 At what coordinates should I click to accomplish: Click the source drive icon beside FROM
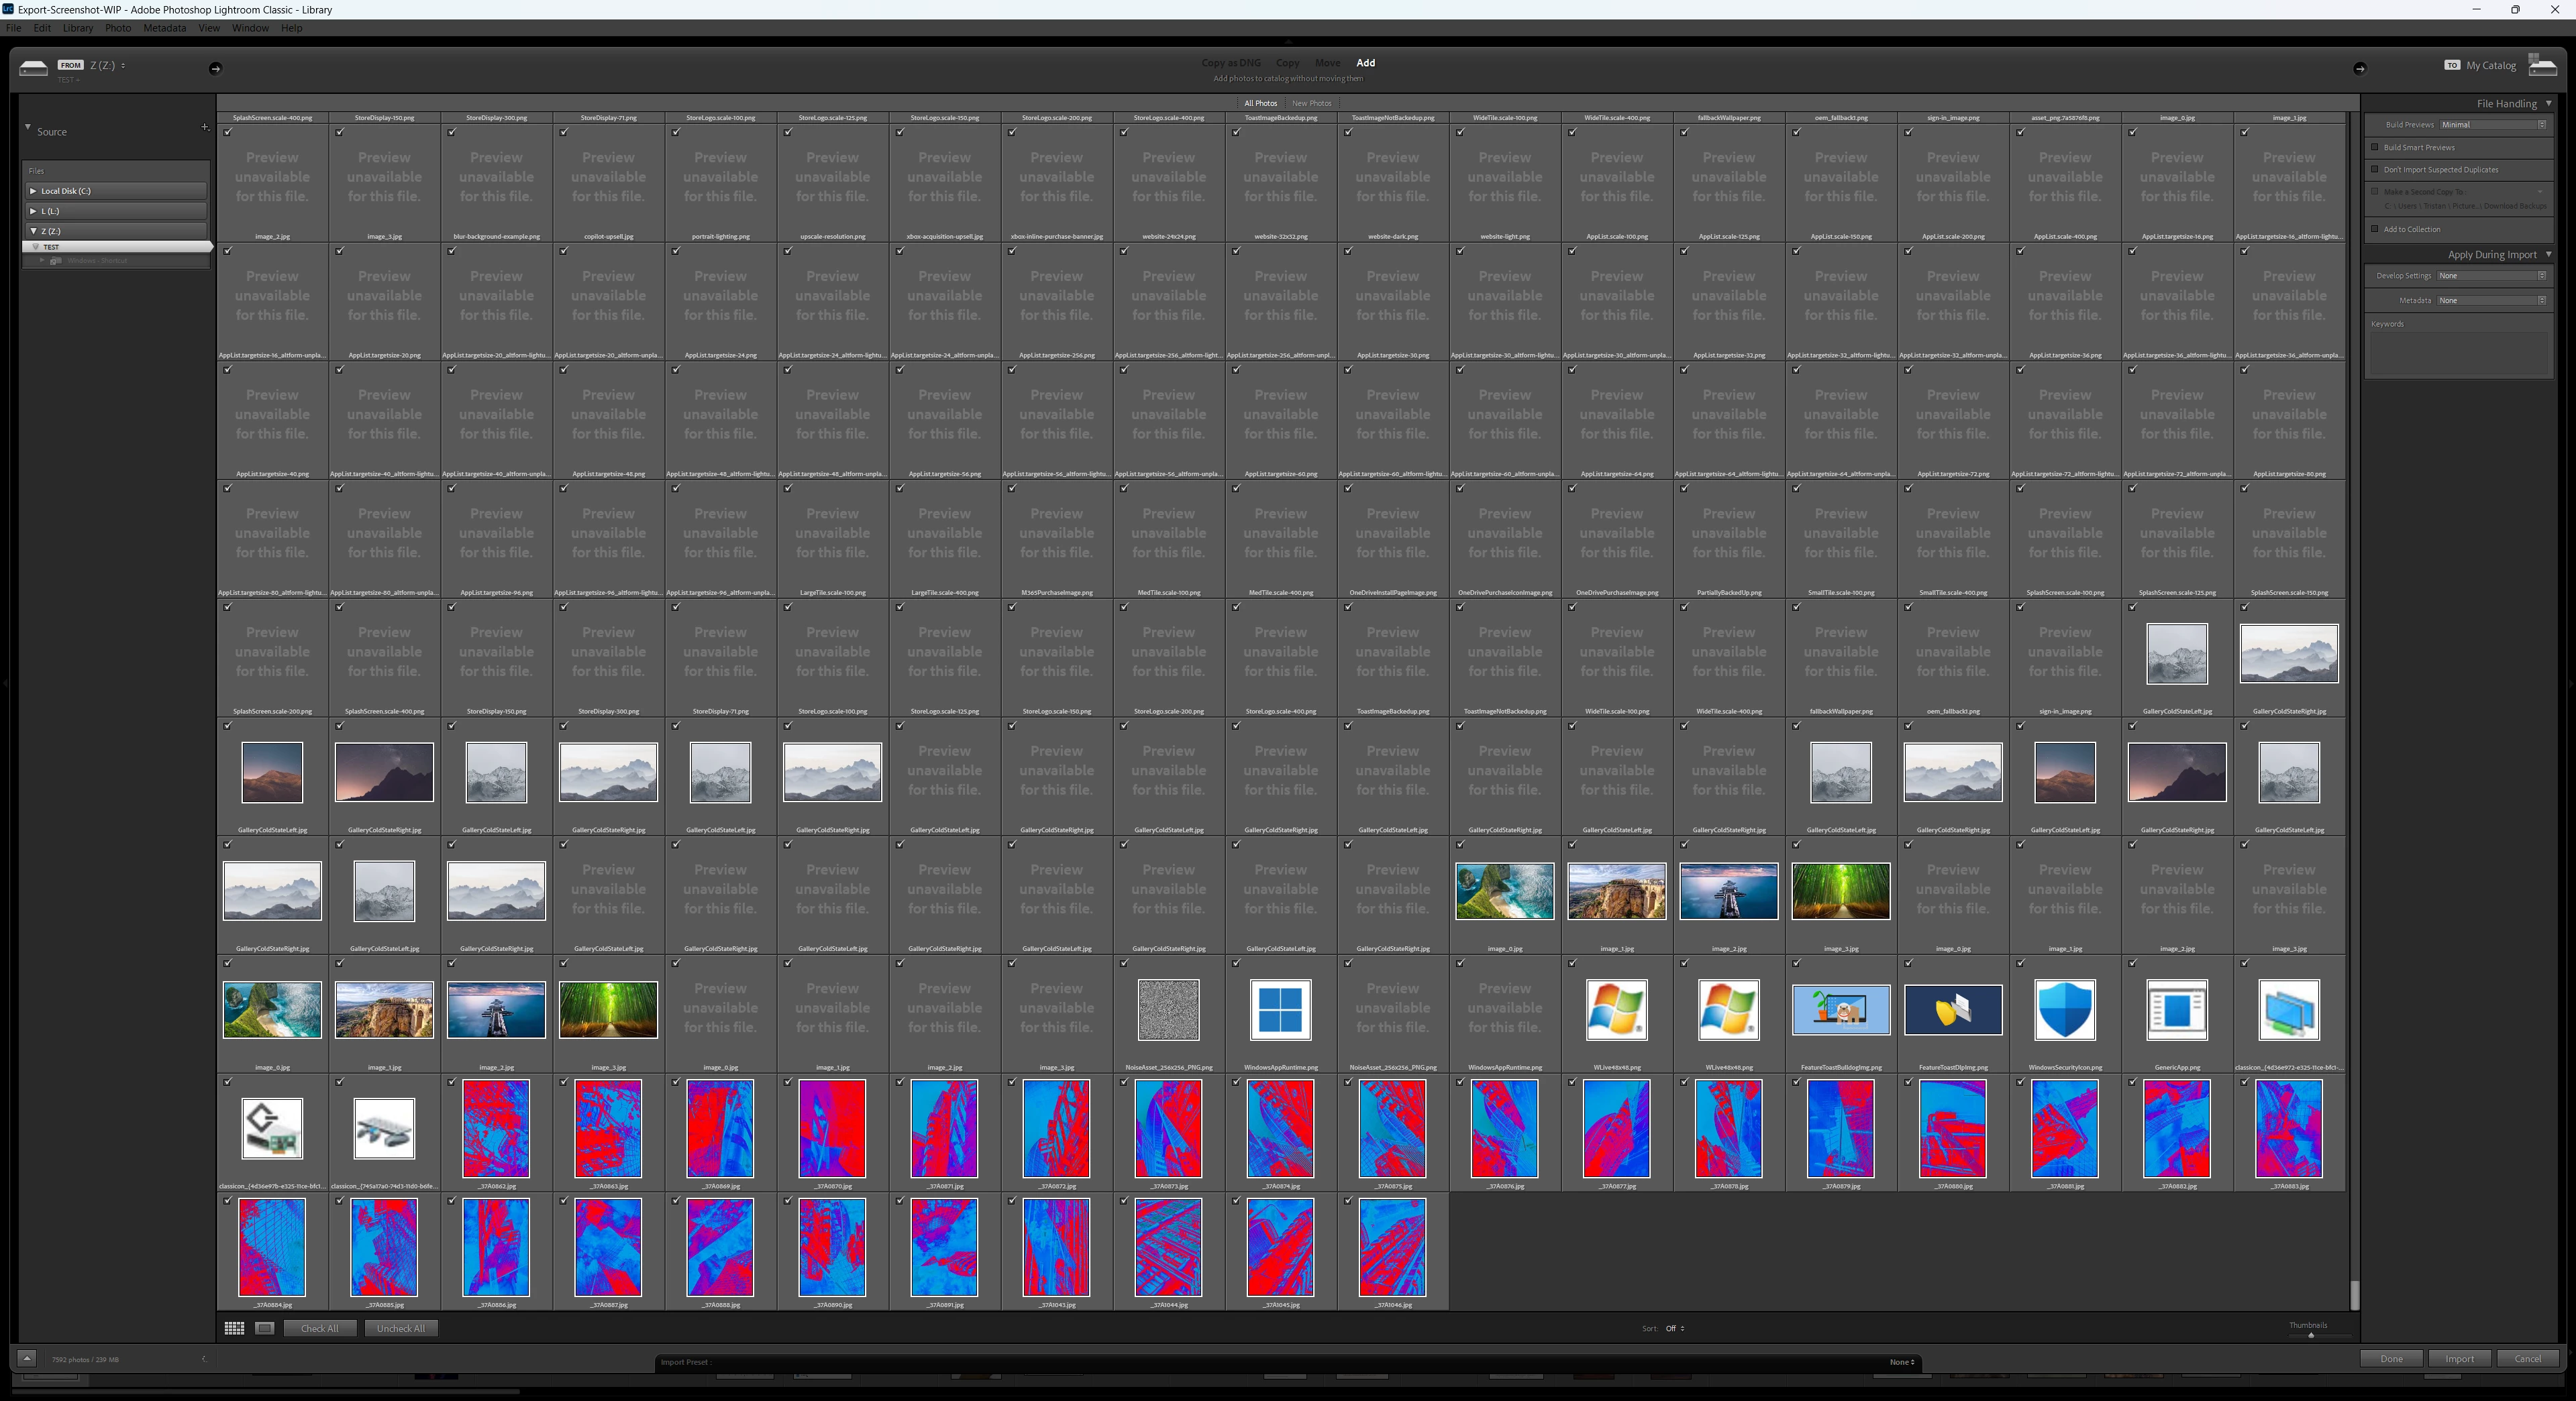click(x=33, y=68)
